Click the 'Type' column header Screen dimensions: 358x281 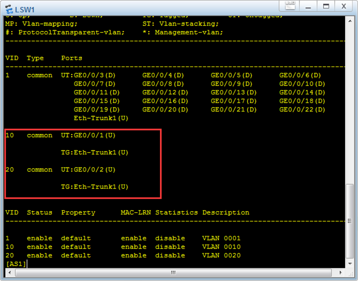click(x=35, y=58)
